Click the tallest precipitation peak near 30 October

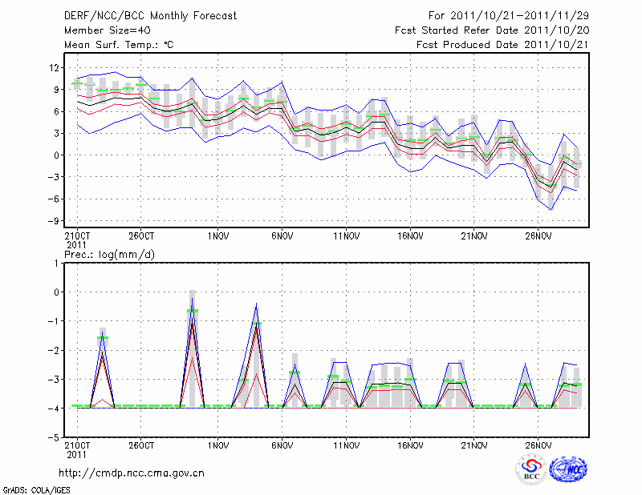(192, 298)
